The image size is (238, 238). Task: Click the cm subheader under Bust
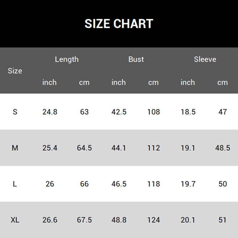pyautogui.click(x=154, y=82)
